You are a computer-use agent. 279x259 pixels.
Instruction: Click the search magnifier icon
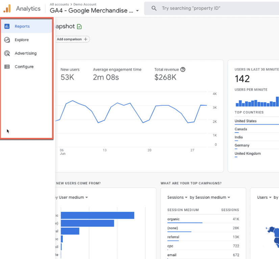coord(154,8)
